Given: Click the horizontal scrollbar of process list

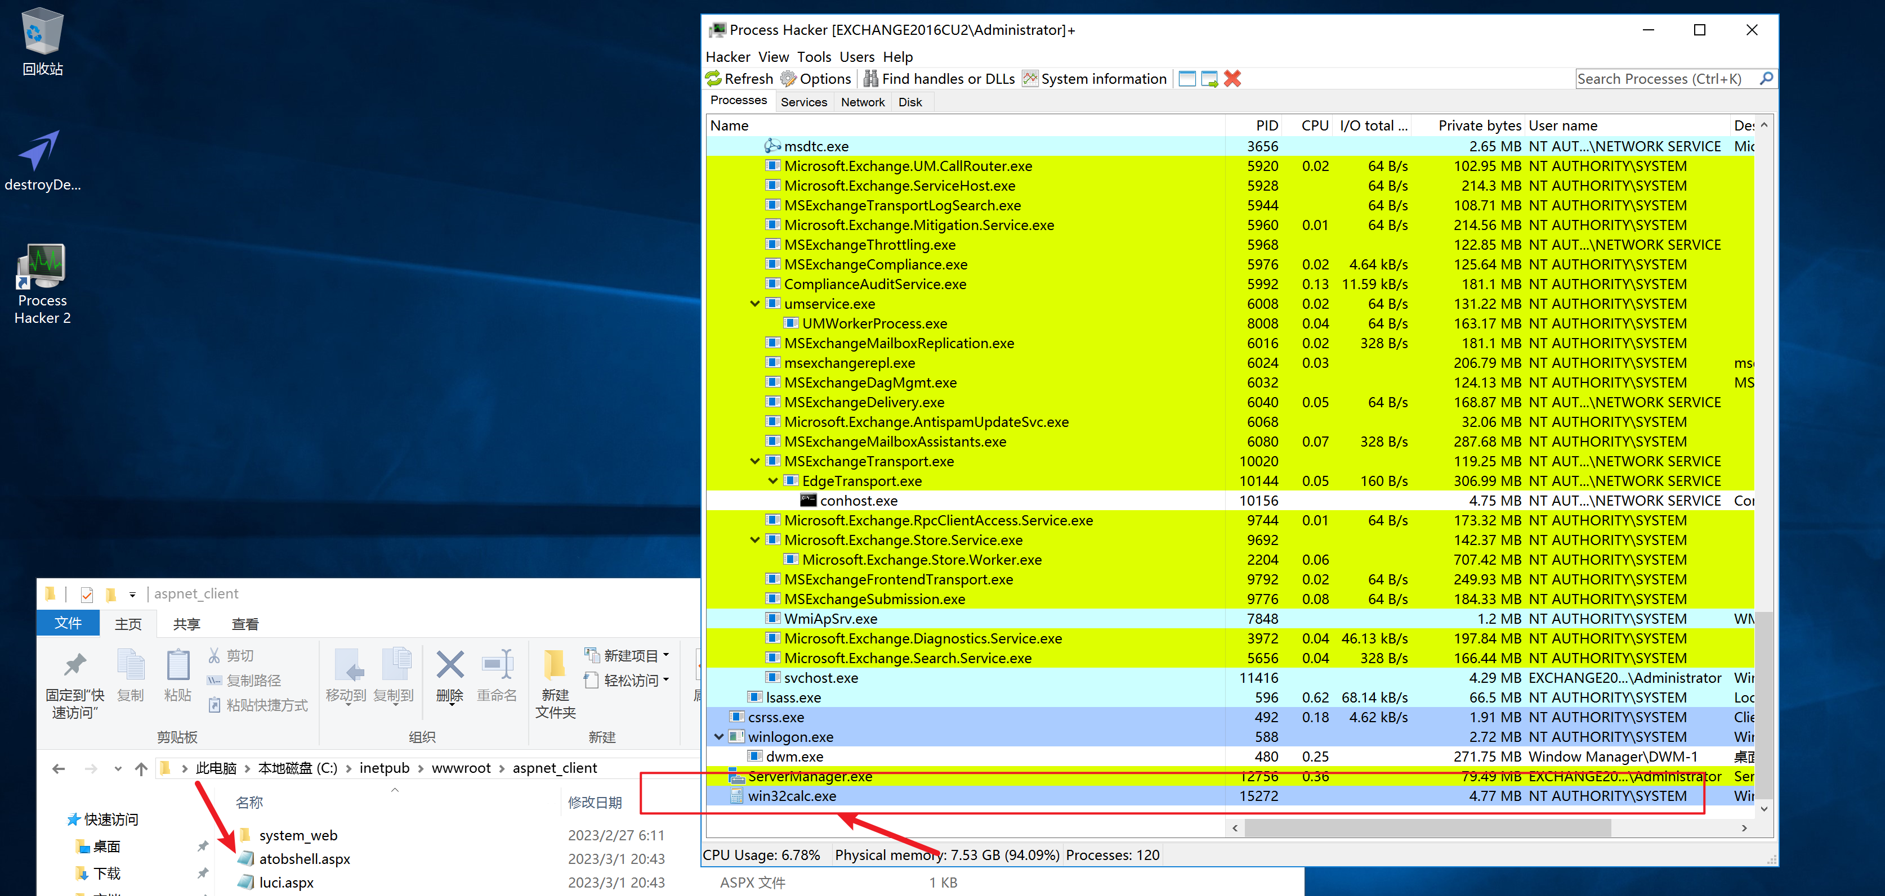Looking at the screenshot, I should pos(1427,828).
